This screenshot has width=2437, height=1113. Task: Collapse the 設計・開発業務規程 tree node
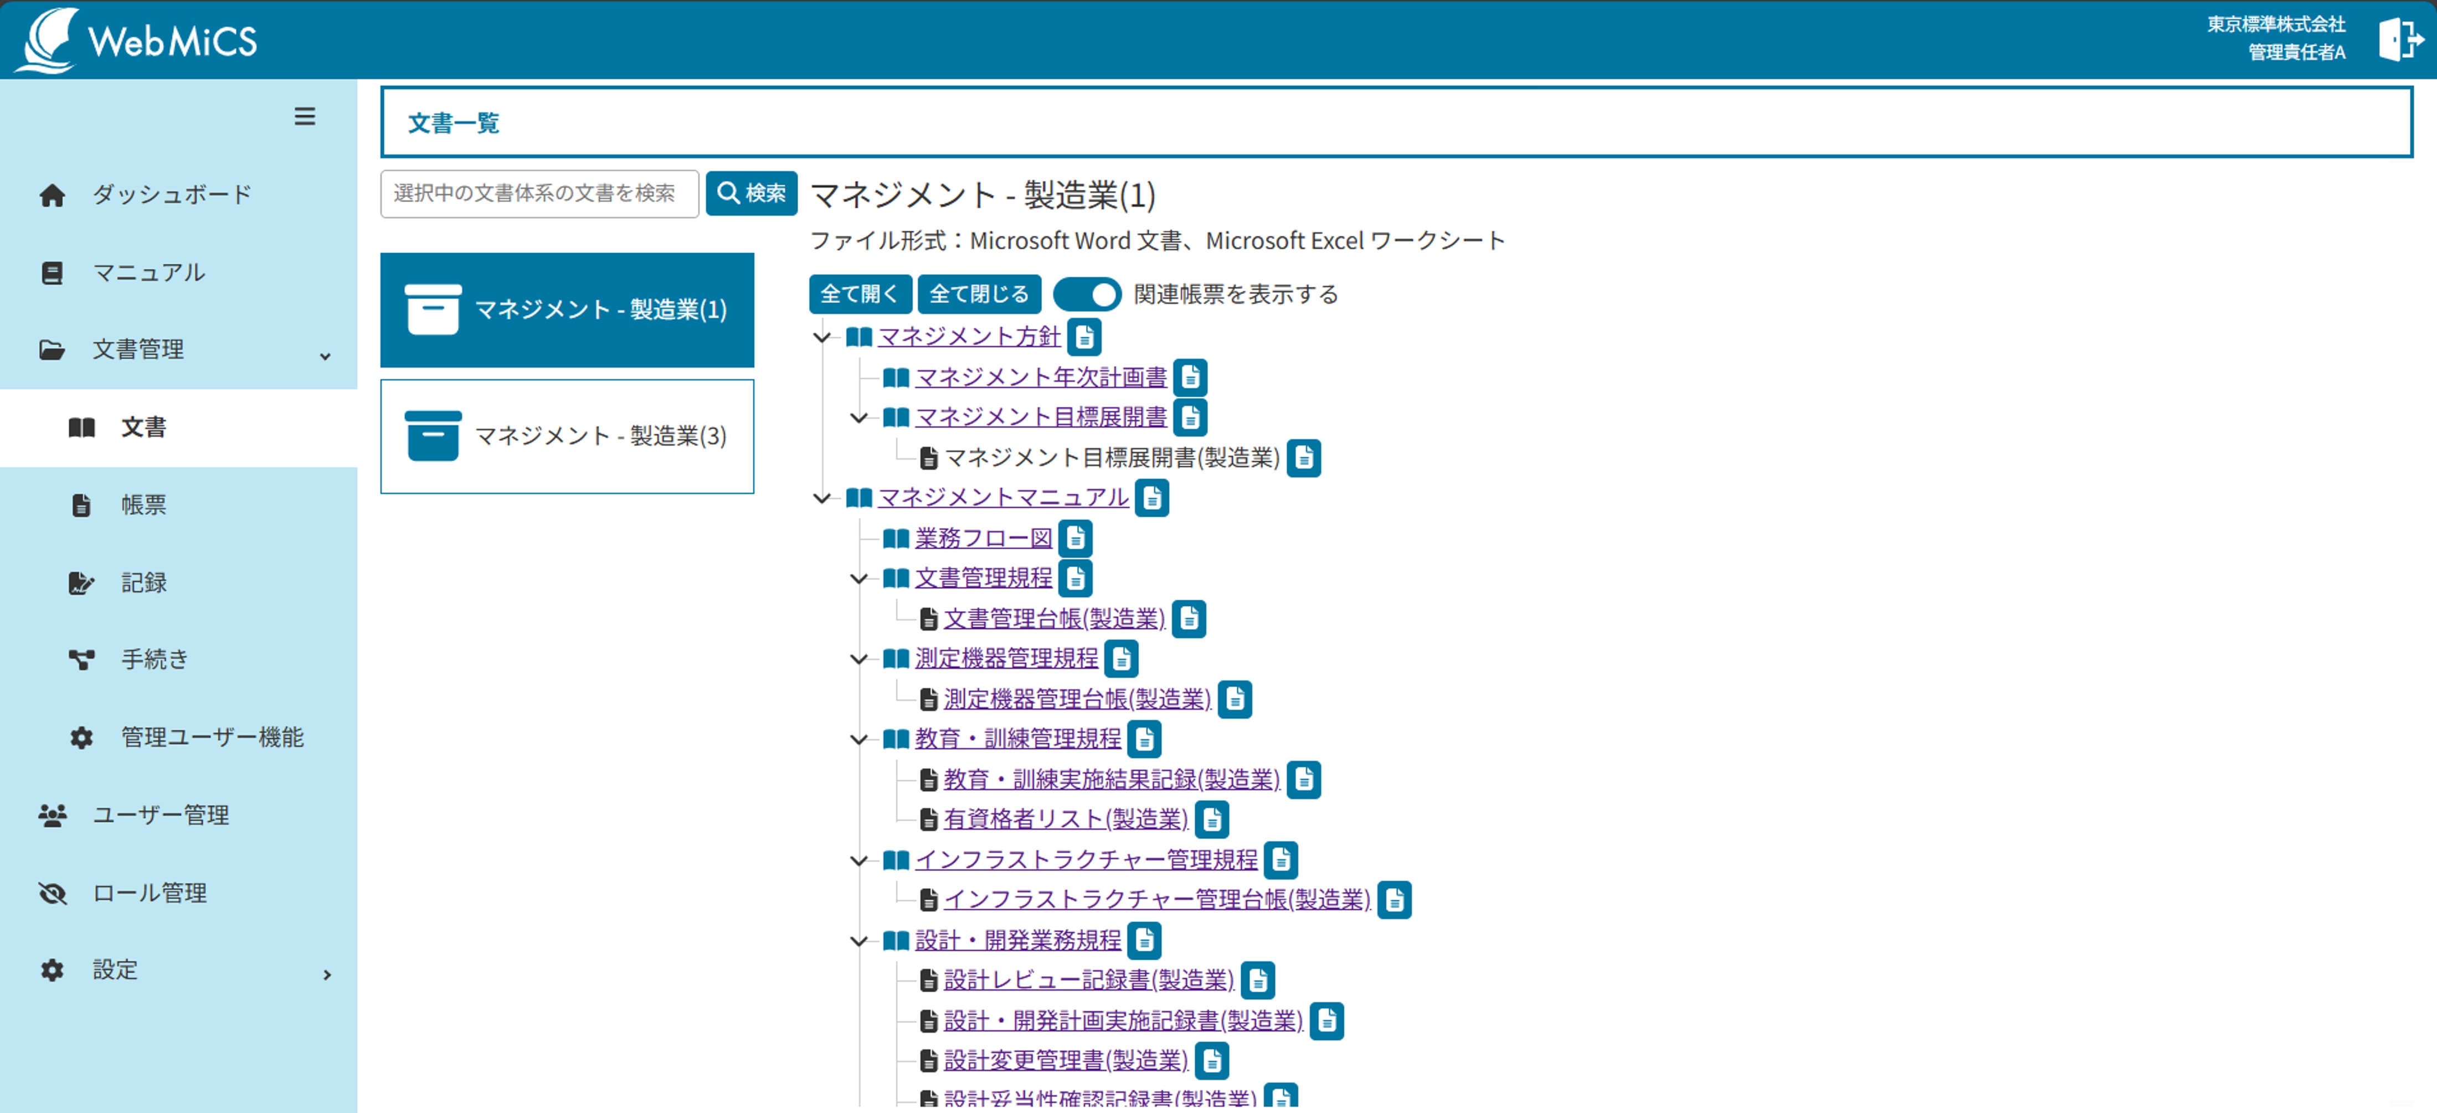[858, 940]
